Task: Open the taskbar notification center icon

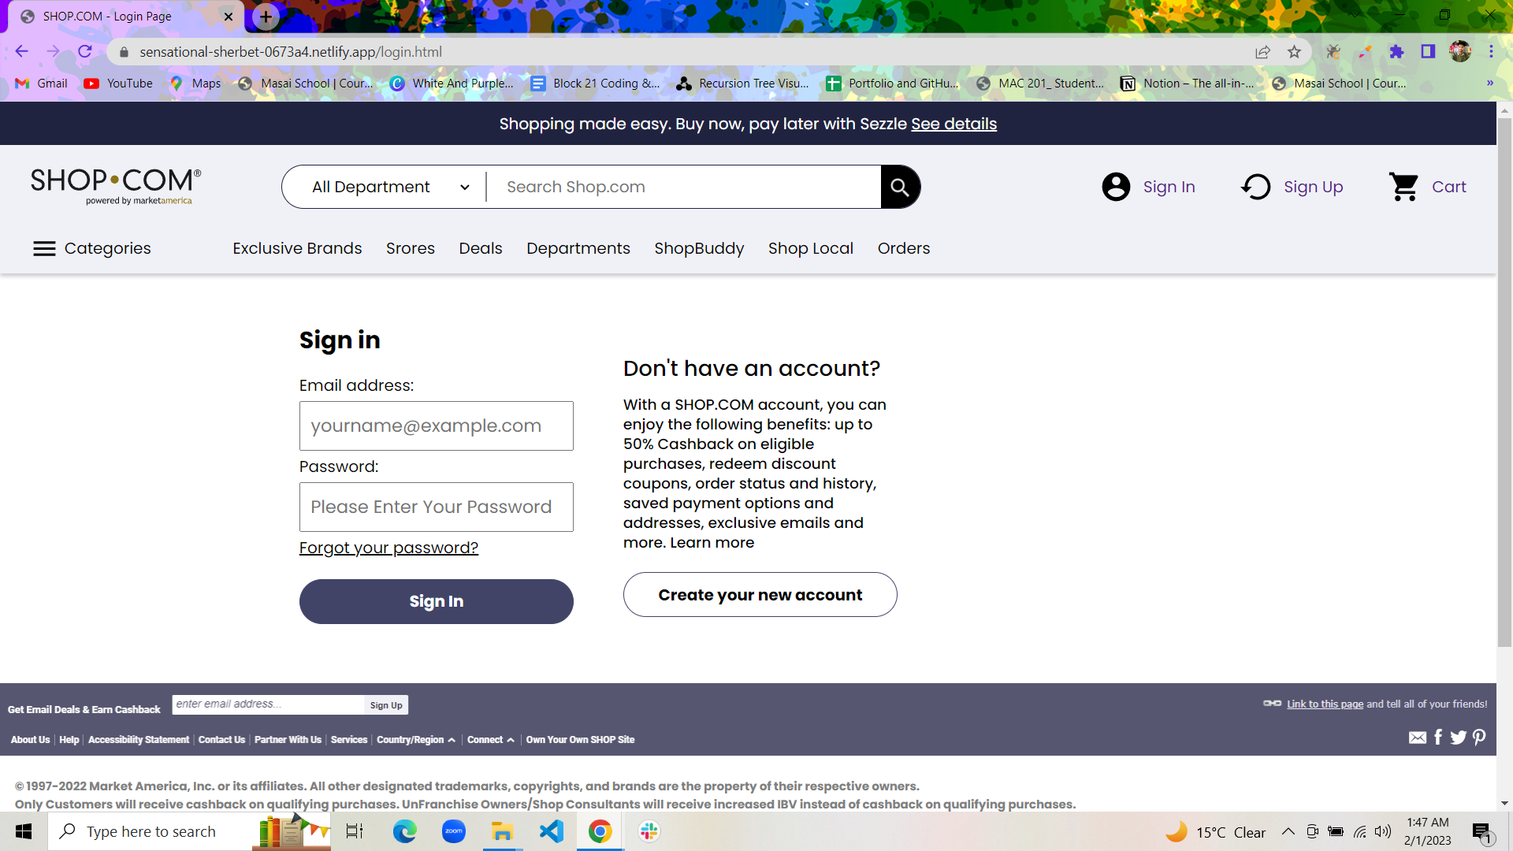Action: tap(1481, 832)
